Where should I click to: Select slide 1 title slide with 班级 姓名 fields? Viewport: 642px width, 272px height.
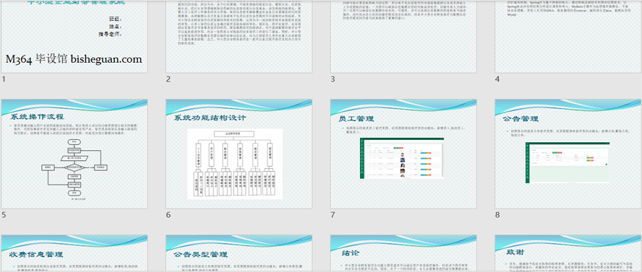[74, 36]
